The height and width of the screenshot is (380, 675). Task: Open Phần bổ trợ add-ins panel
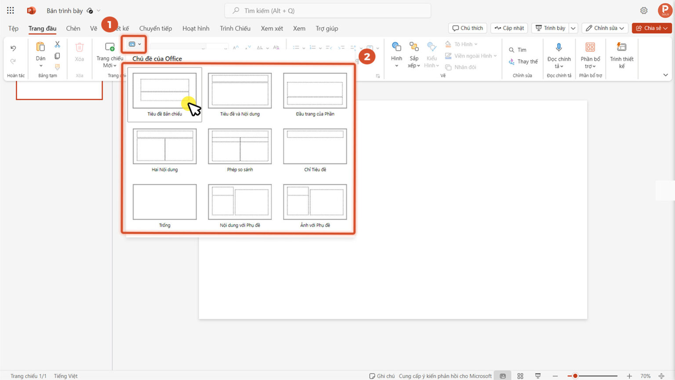[590, 47]
